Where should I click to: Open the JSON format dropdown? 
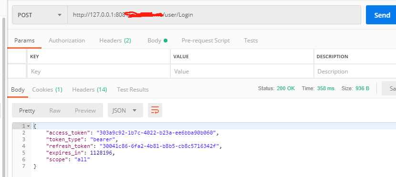point(125,110)
